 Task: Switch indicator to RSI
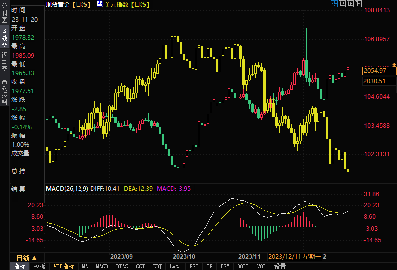193,266
